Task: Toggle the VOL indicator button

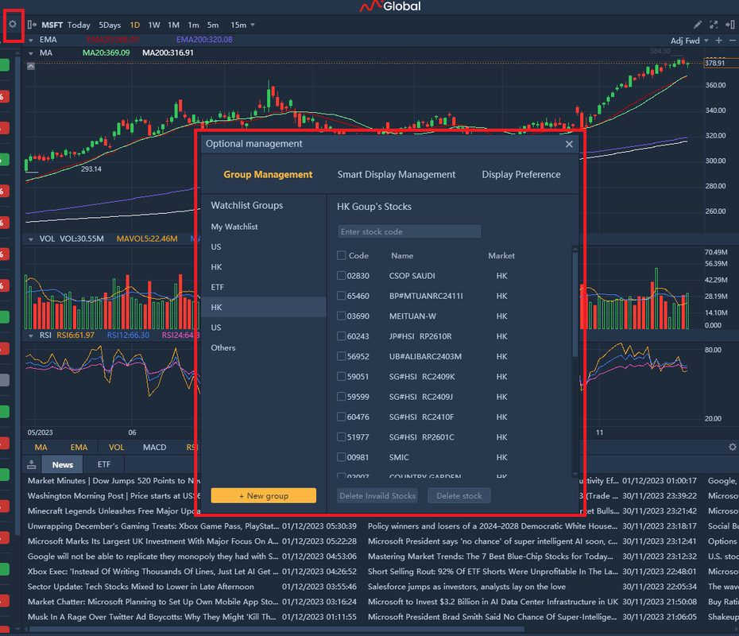Action: (x=116, y=447)
